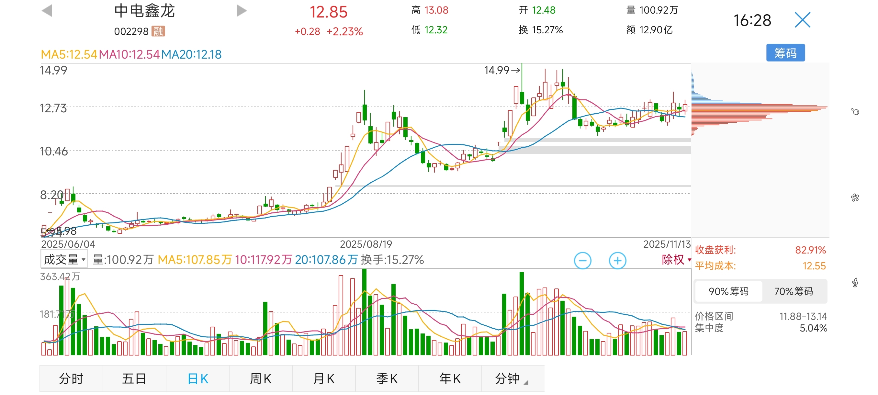Zoom in chart with plus circle
This screenshot has height=395, width=878.
617,261
